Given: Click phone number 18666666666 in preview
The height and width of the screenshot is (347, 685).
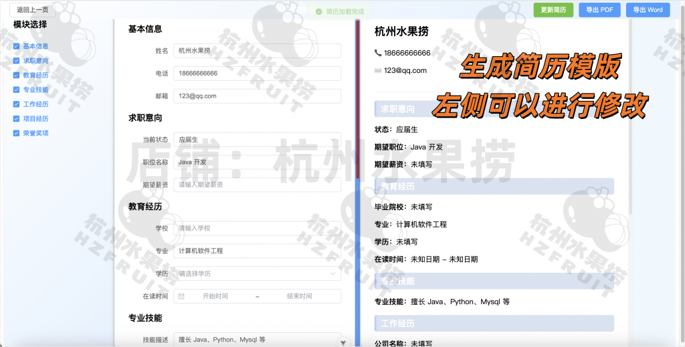Looking at the screenshot, I should coord(407,53).
